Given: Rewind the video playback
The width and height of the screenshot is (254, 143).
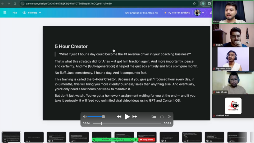Looking at the screenshot, I should pyautogui.click(x=119, y=117).
